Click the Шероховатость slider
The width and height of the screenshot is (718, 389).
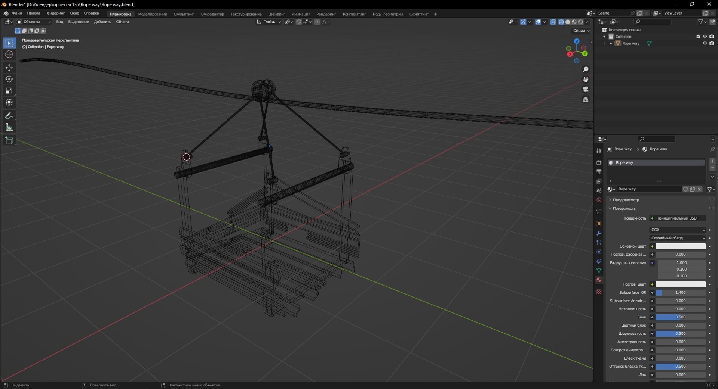[x=680, y=334]
